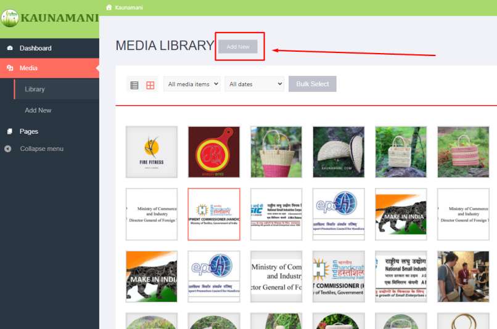497x329 pixels.
Task: Open the All dates dropdown
Action: point(254,84)
